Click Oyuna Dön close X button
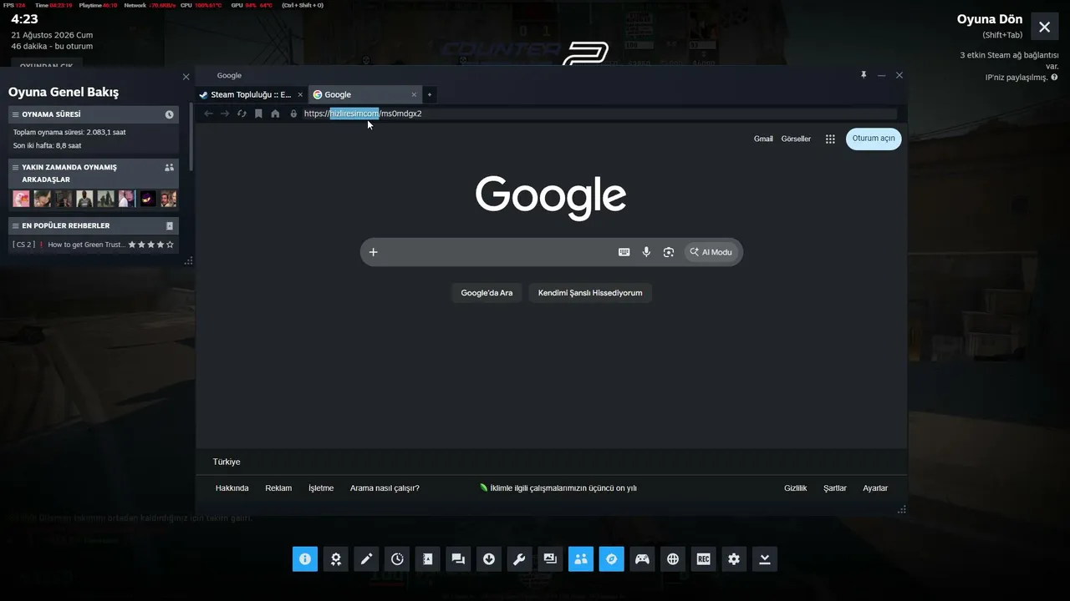 click(x=1045, y=27)
